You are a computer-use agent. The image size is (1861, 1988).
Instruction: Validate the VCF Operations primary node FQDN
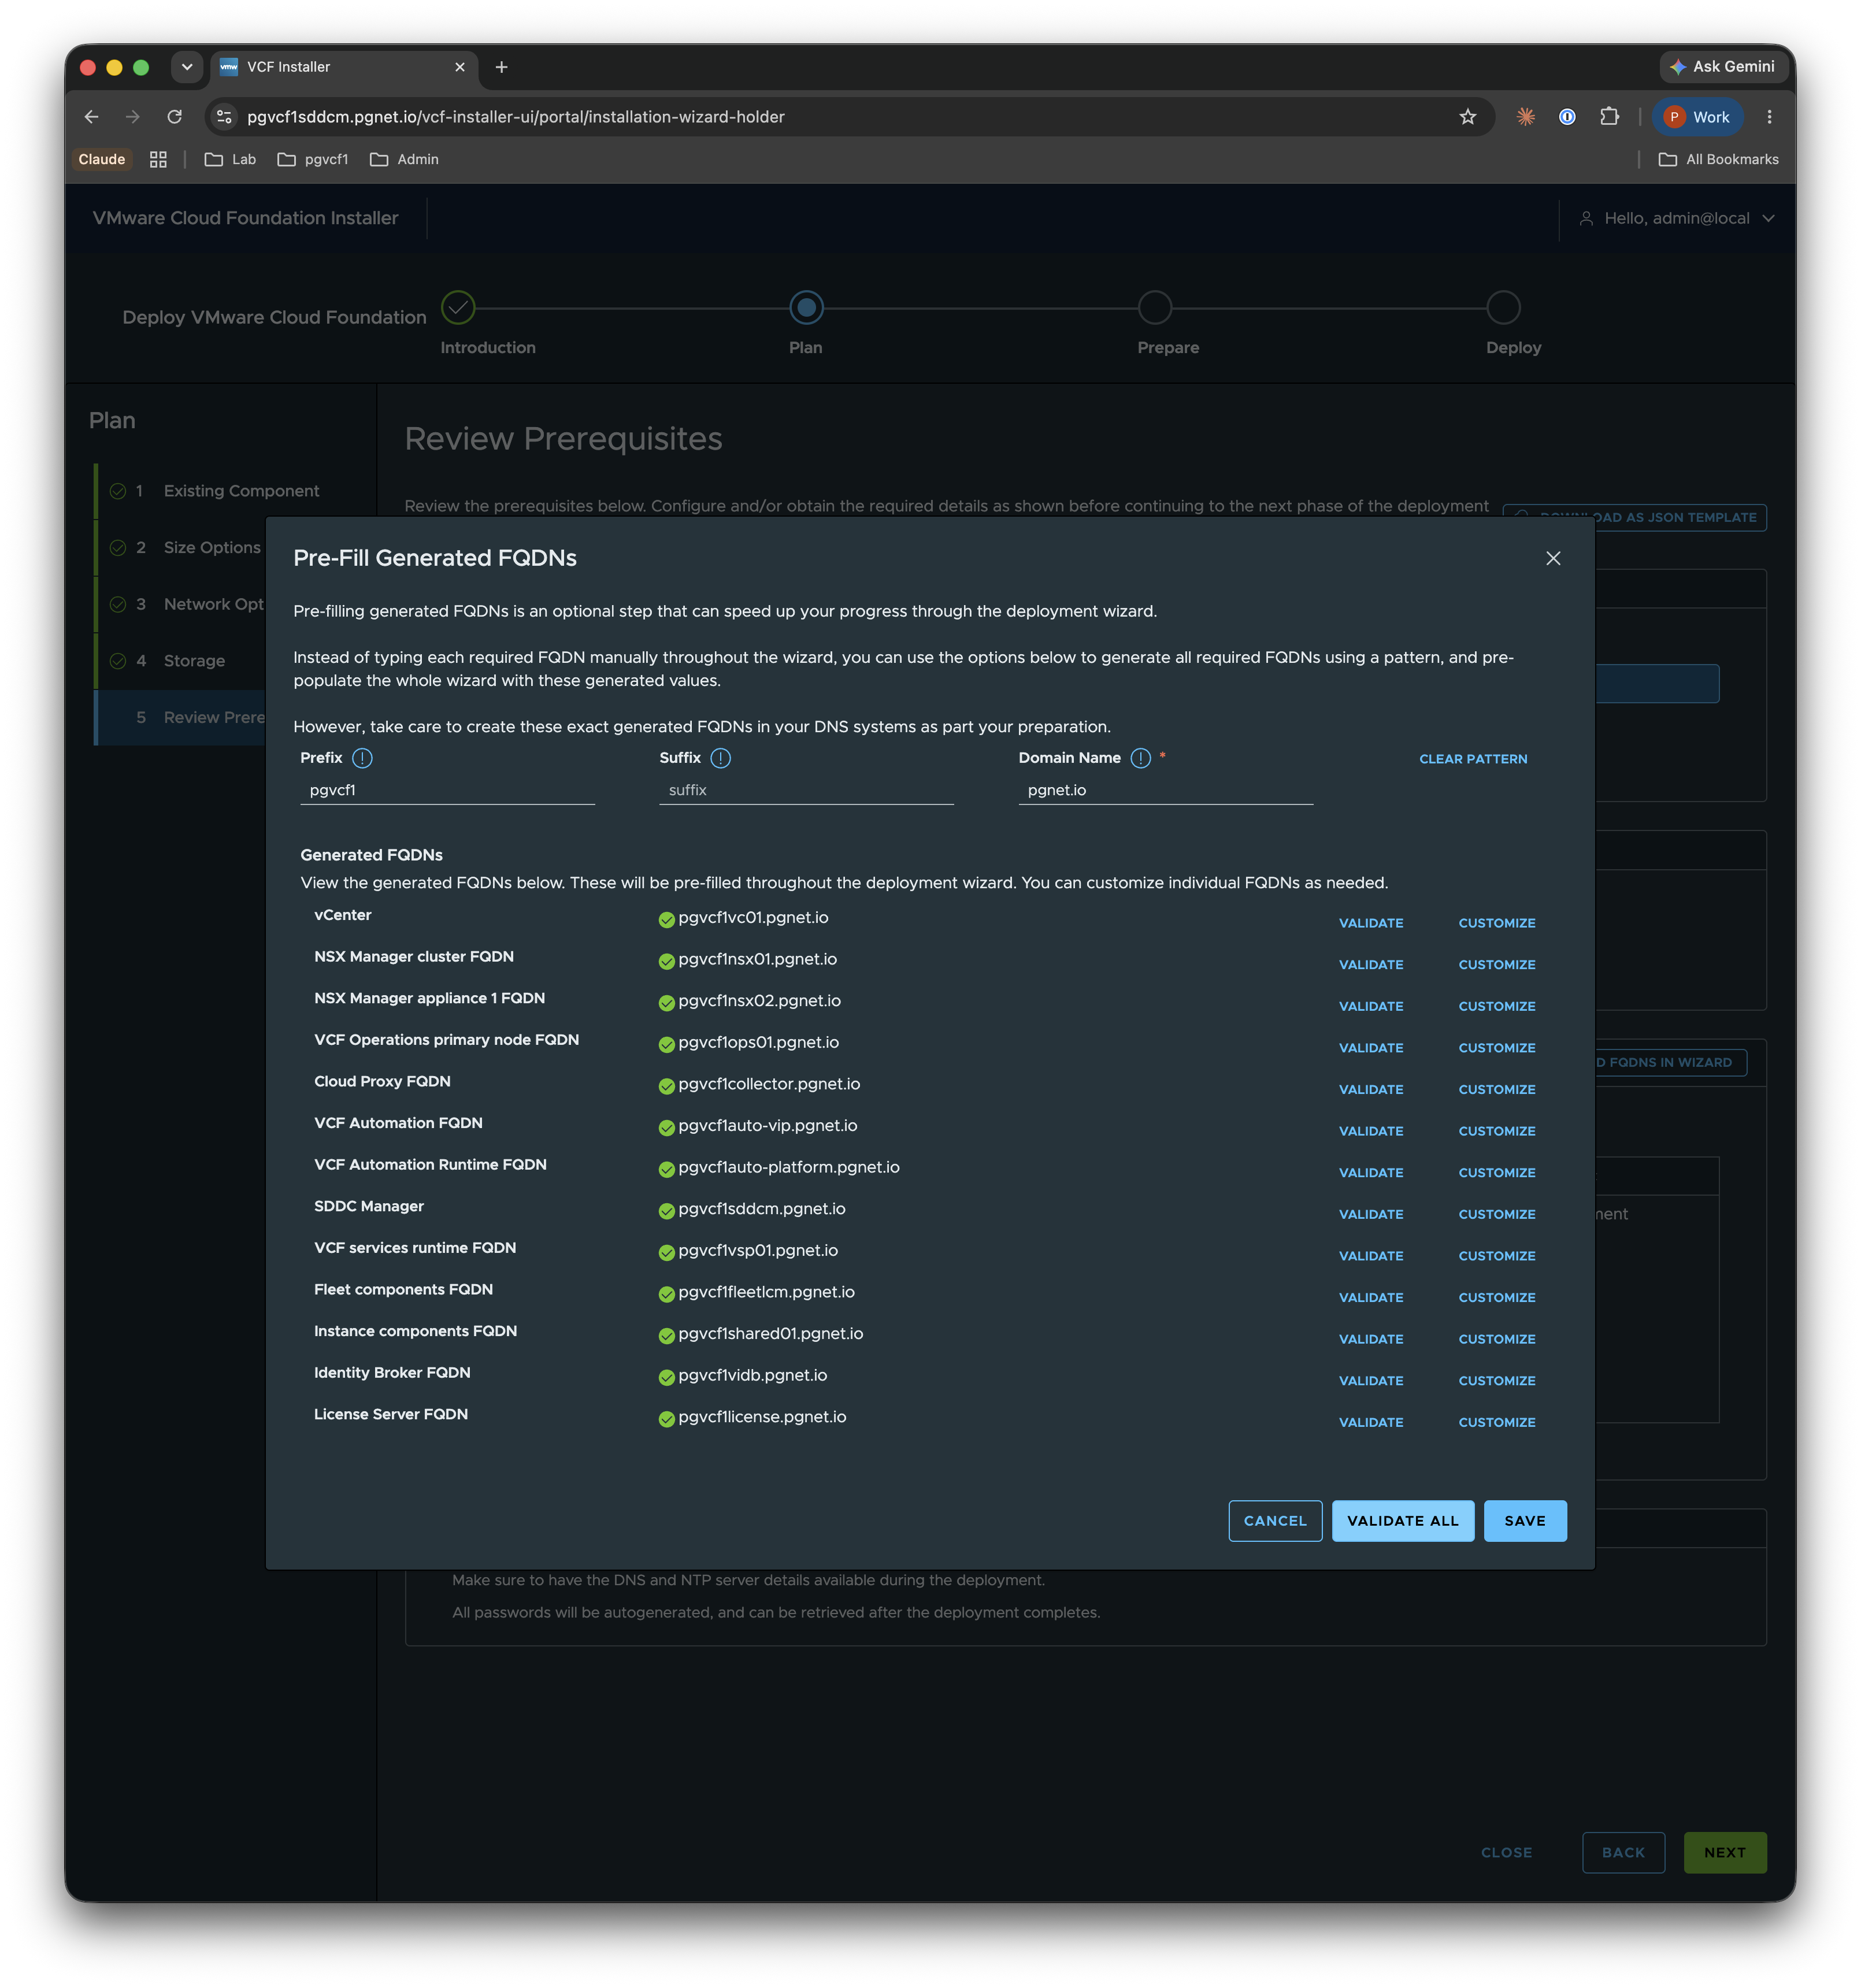coord(1371,1048)
